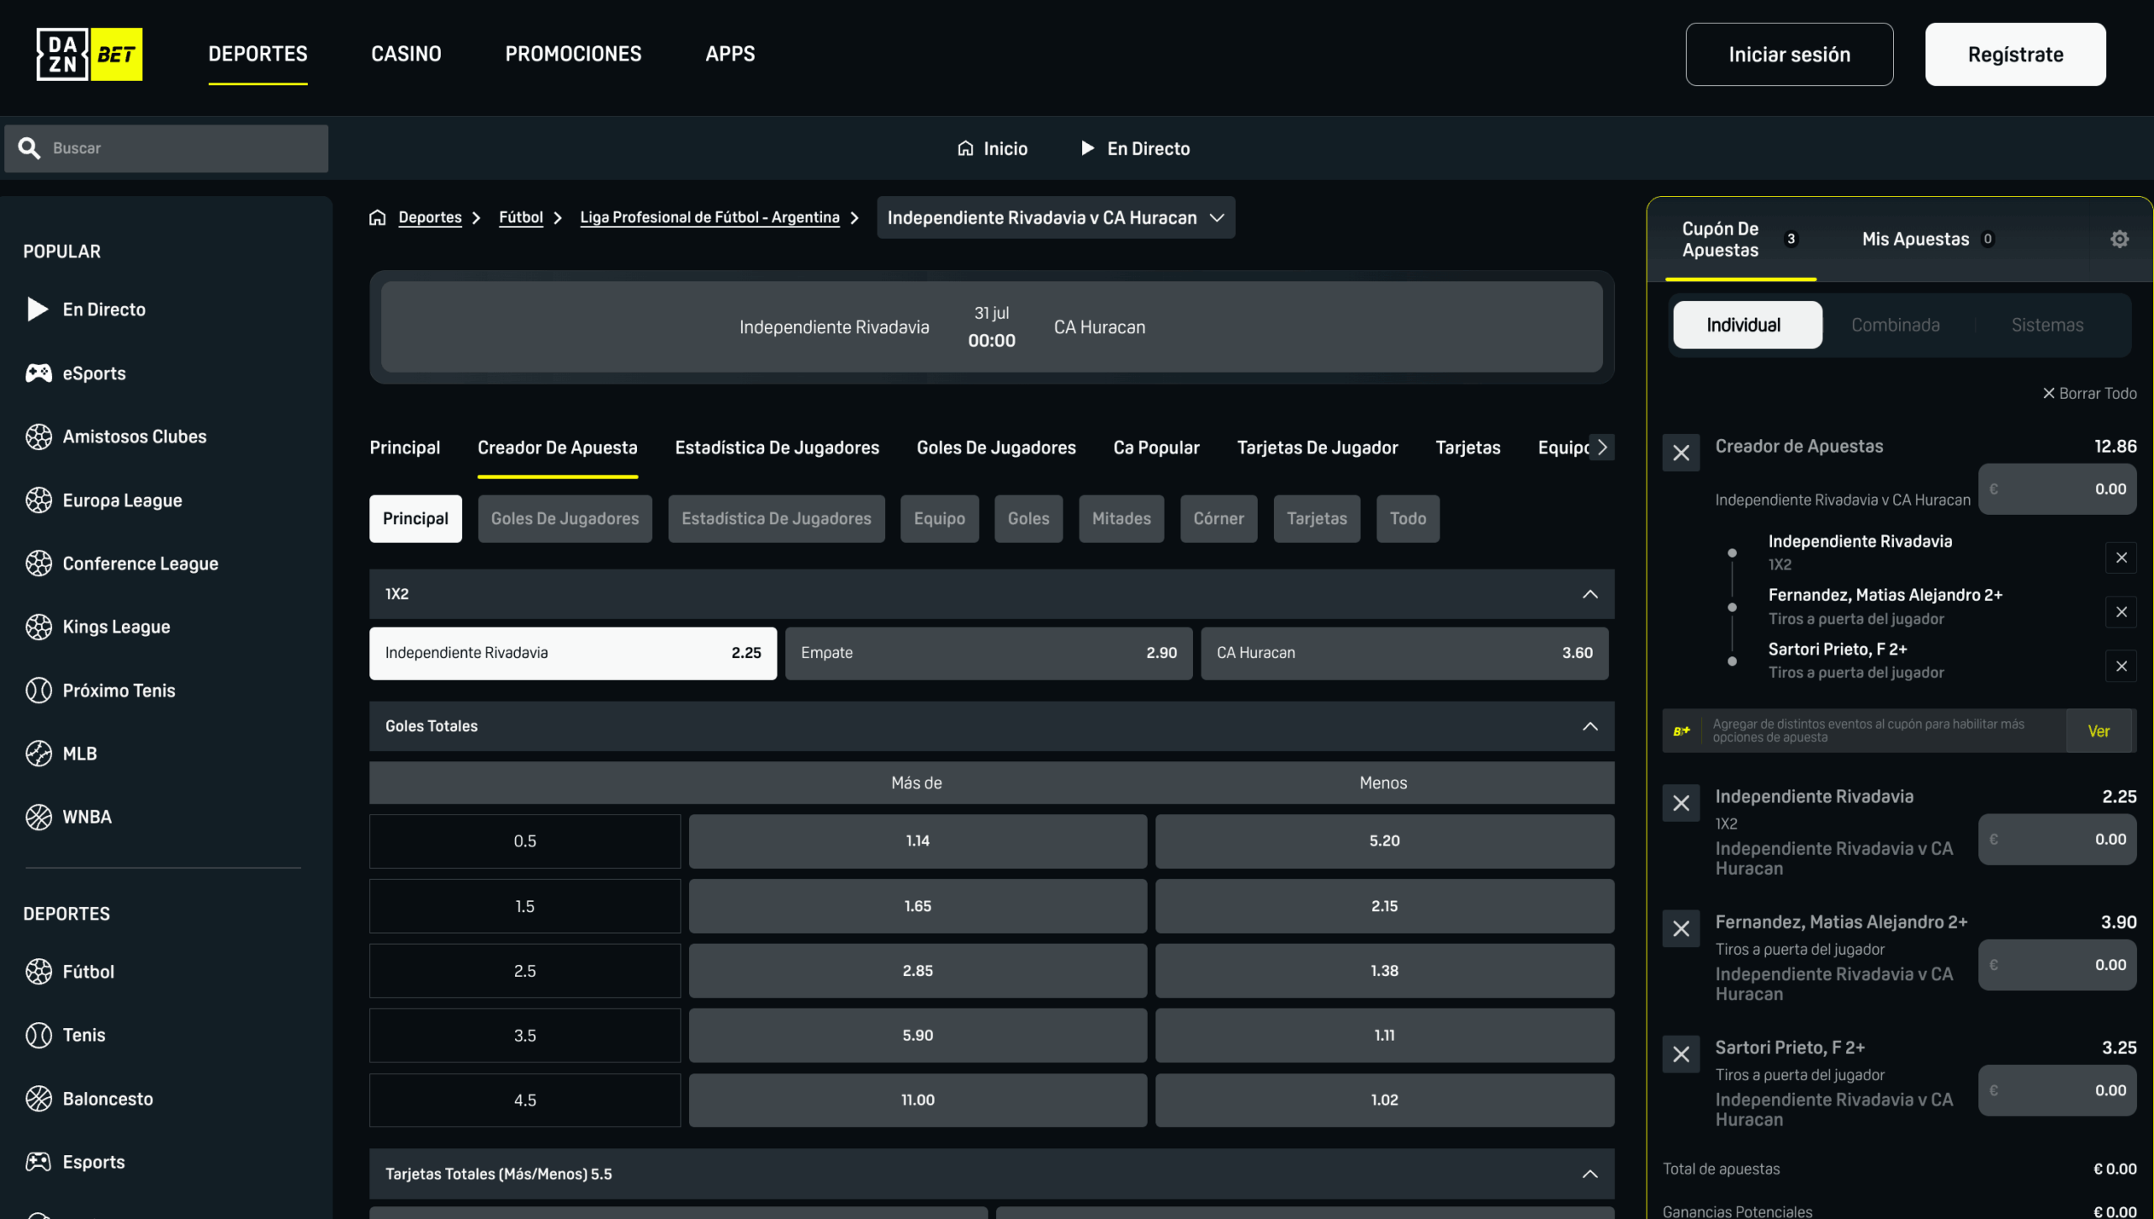Open the APPS menu
Screen dimensions: 2154x1219
click(x=730, y=54)
